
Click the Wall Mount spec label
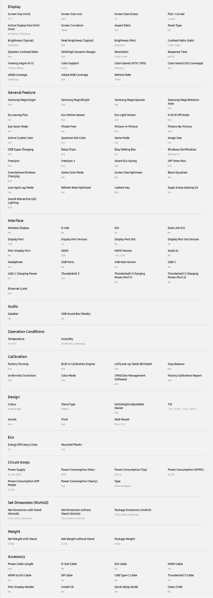(122, 419)
